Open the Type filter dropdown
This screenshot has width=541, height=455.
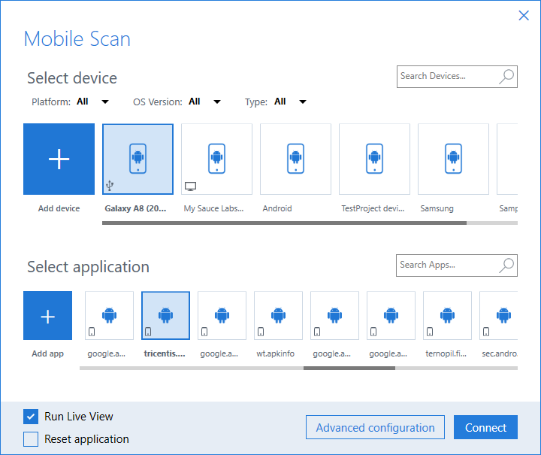pyautogui.click(x=302, y=102)
